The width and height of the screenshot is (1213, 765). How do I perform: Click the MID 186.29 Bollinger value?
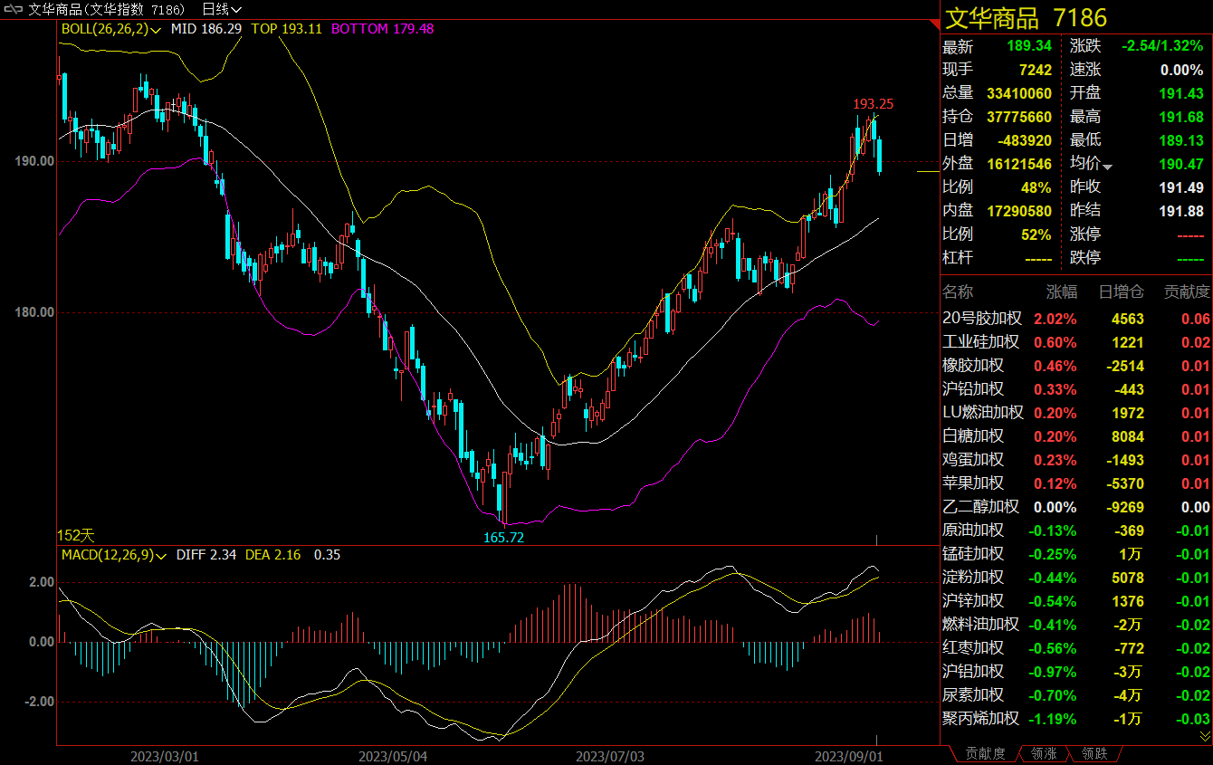[206, 29]
